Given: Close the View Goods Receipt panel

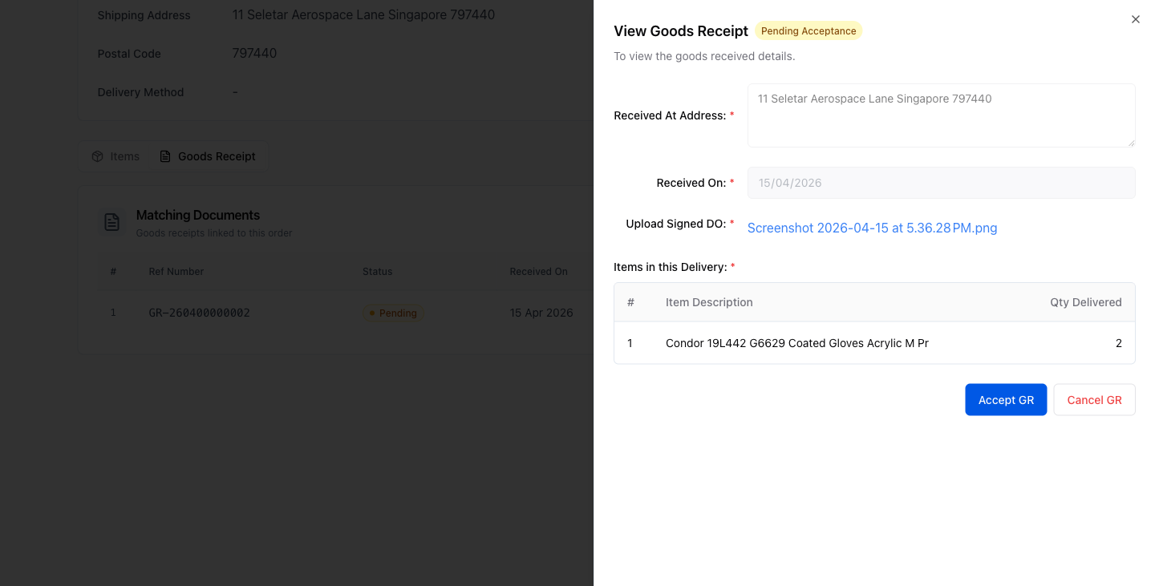Looking at the screenshot, I should pos(1135,19).
